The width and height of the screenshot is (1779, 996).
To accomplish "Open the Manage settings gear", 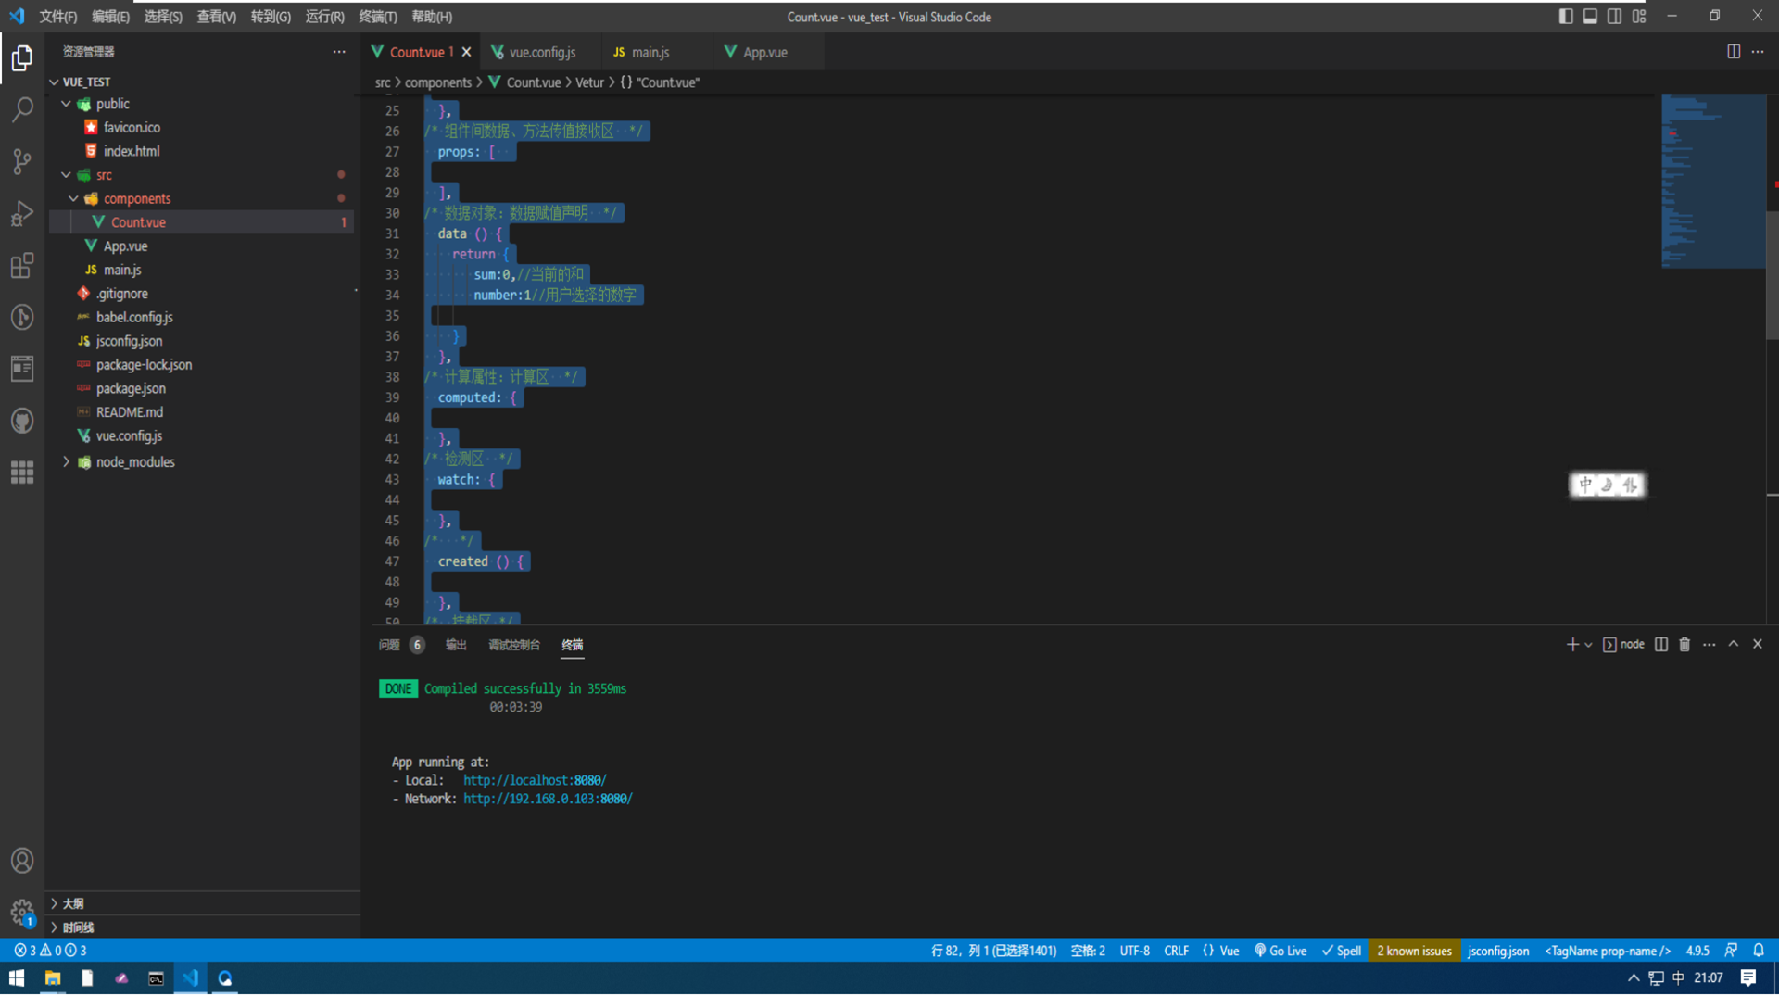I will (x=22, y=913).
